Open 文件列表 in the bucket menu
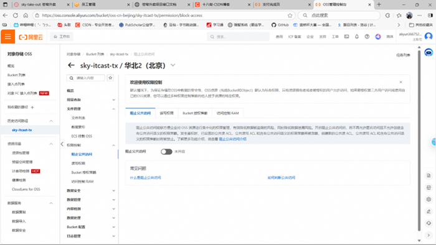 tap(78, 118)
